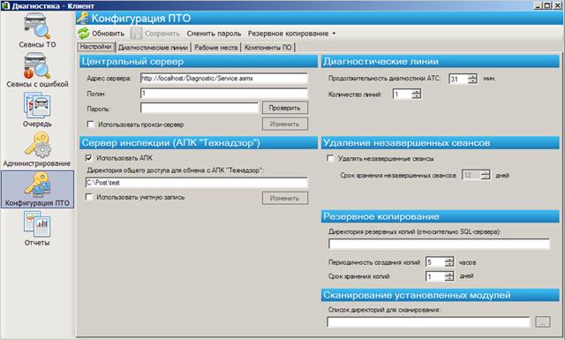Click Сменить пароль in toolbar

pos(214,34)
